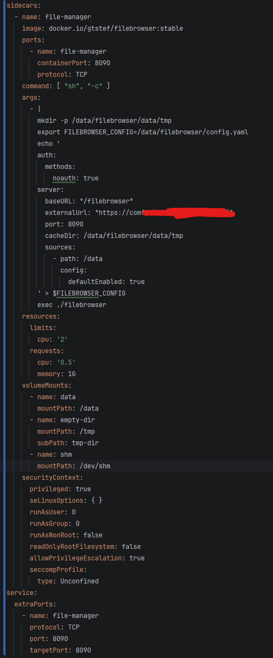Click the "cpu: '2'" limit line

tap(53, 339)
